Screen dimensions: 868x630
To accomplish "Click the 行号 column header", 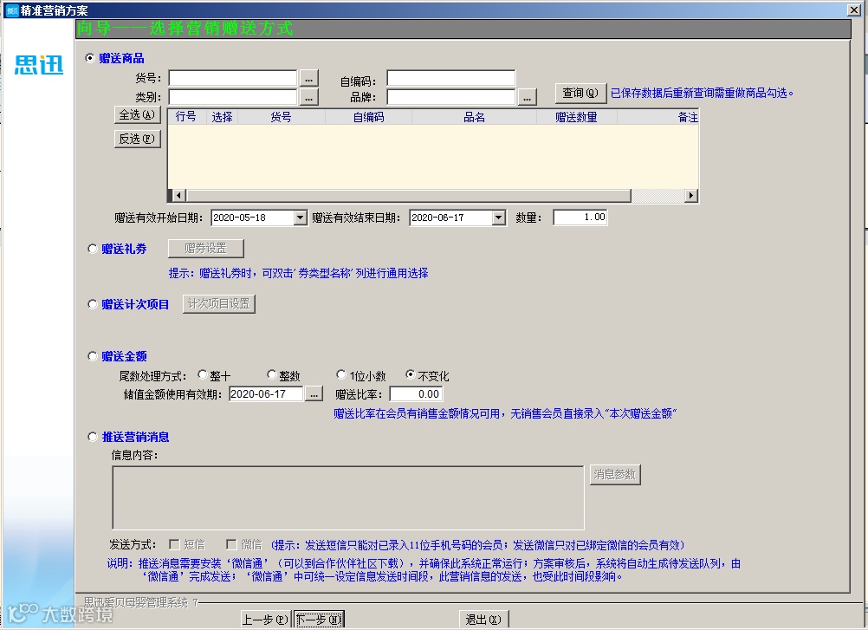I will click(186, 117).
